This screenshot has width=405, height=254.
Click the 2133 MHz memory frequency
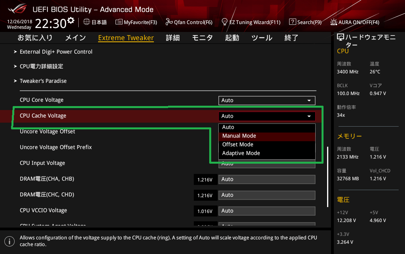347,157
